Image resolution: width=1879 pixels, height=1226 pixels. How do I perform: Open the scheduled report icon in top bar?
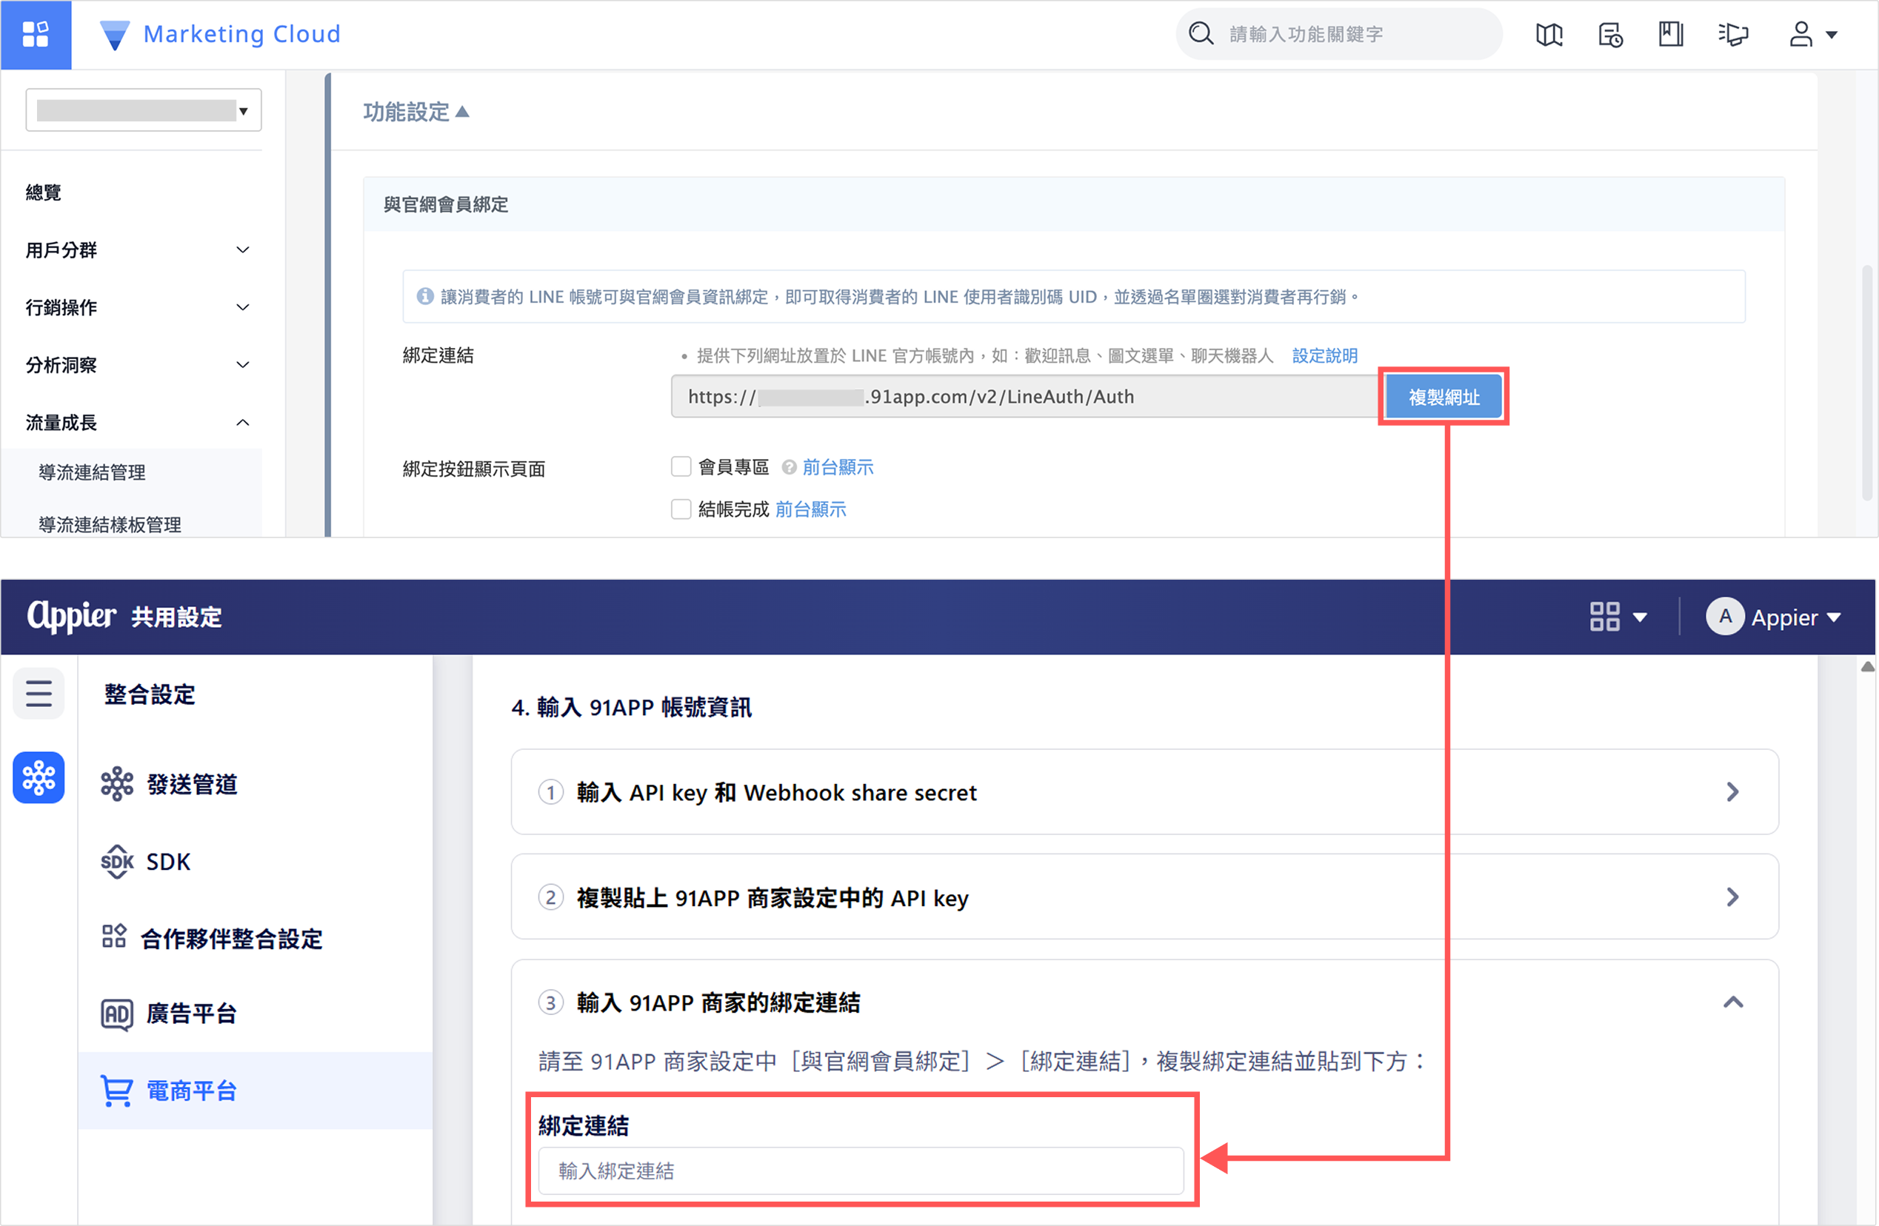(1610, 35)
